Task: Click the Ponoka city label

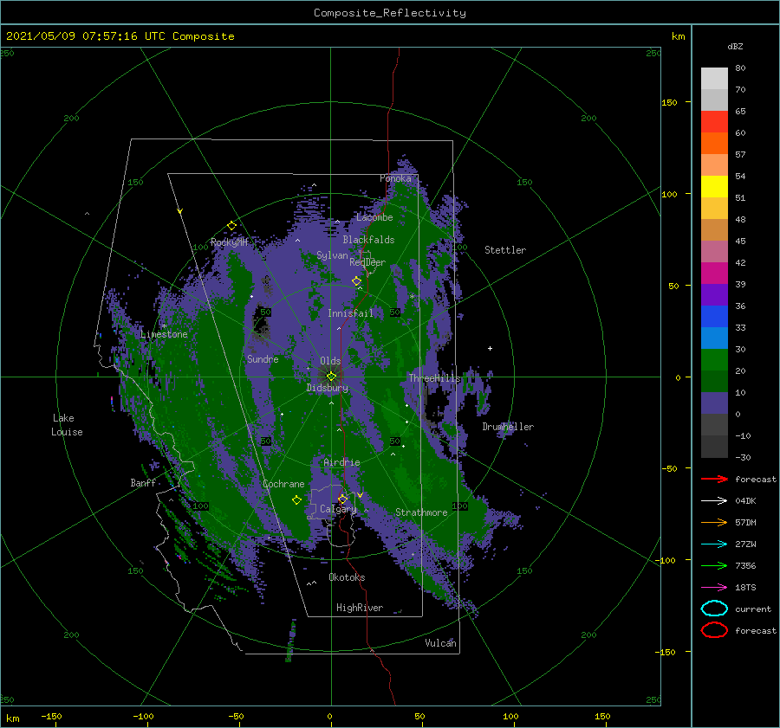Action: pyautogui.click(x=395, y=178)
